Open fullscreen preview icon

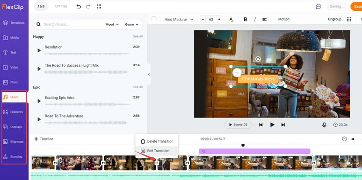(99, 7)
